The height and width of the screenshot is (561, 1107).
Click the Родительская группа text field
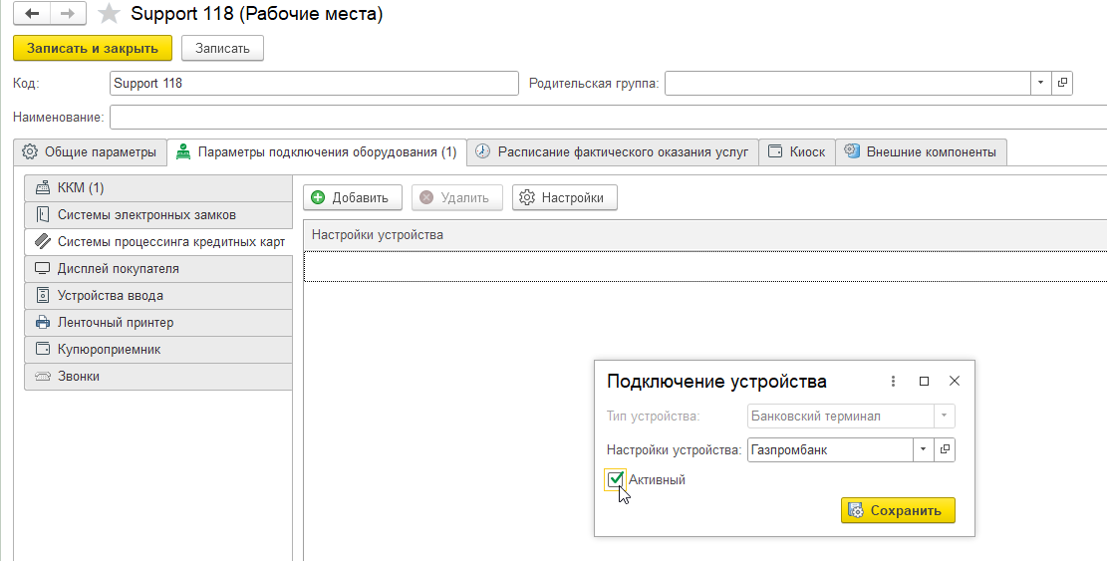tap(847, 84)
